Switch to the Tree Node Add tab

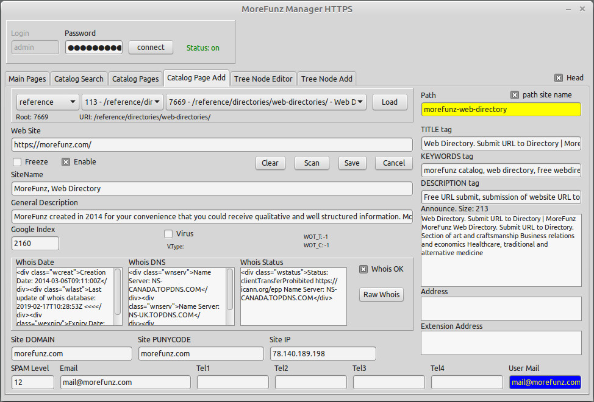(x=327, y=79)
